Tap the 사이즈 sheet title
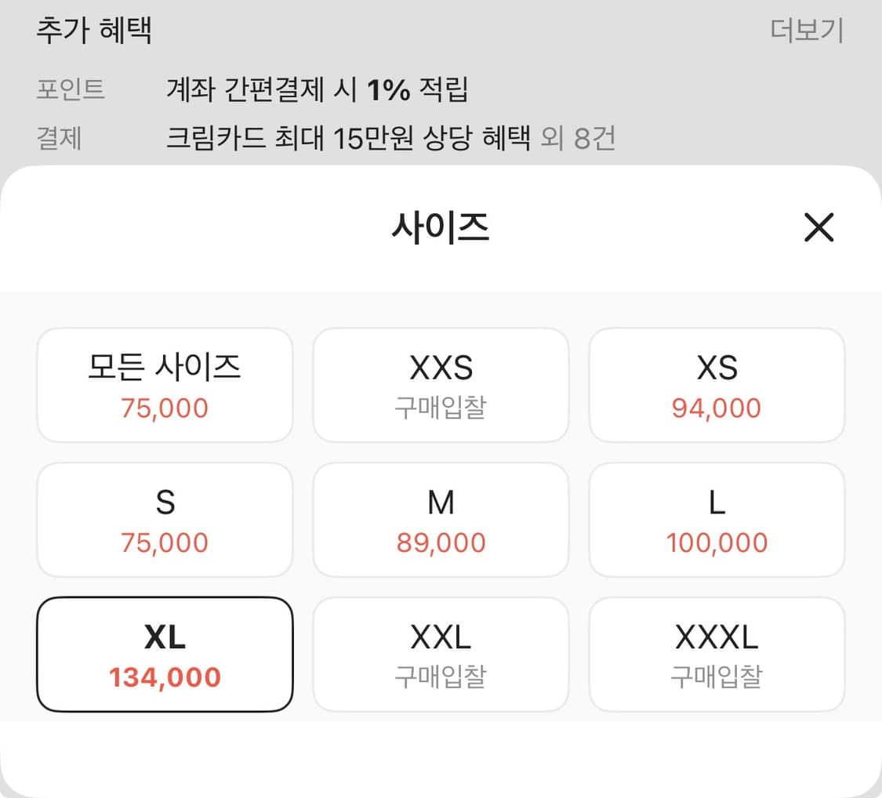Viewport: 882px width, 798px height. (x=441, y=228)
